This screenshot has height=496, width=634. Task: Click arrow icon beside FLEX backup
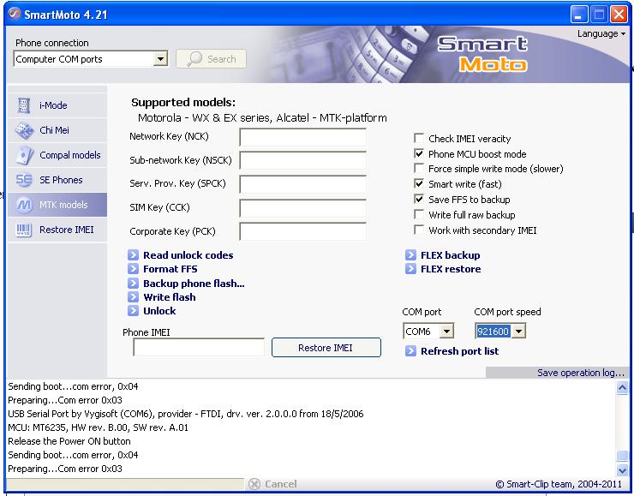410,255
